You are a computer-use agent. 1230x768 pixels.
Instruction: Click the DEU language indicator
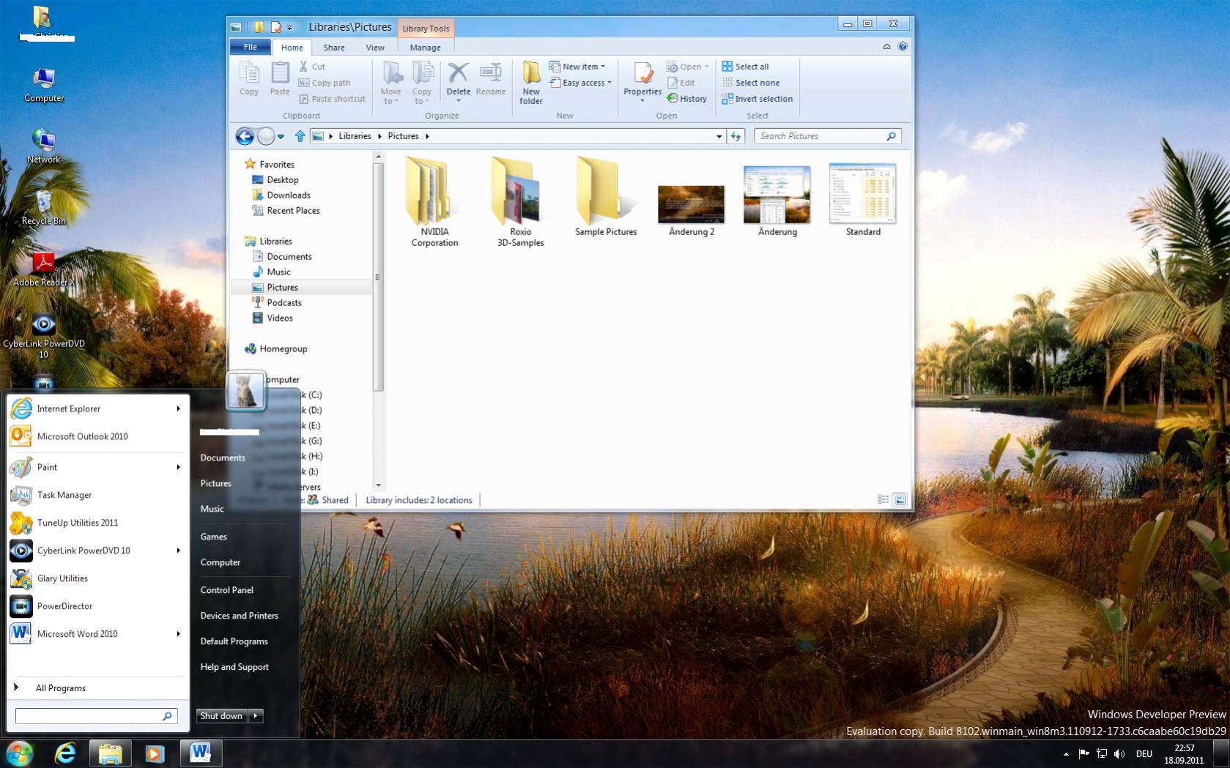point(1144,753)
